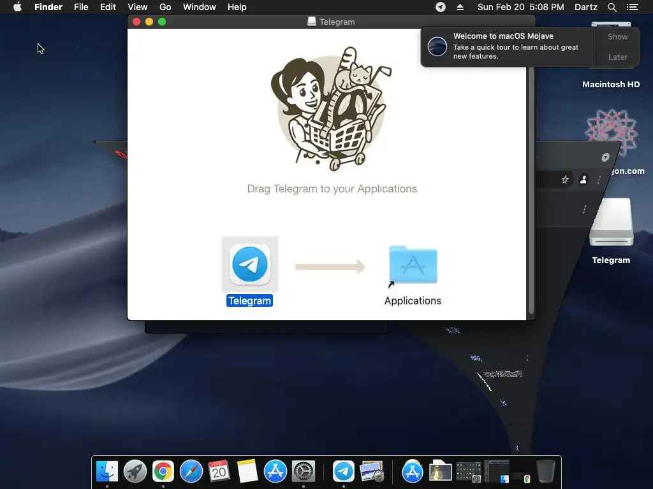Click the vertical scrollbar of Telegram window
The height and width of the screenshot is (489, 653).
531,189
